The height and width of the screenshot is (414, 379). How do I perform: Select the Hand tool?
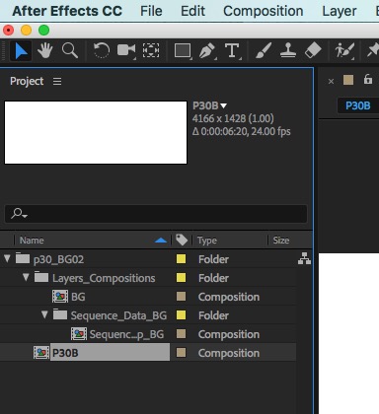tap(45, 51)
